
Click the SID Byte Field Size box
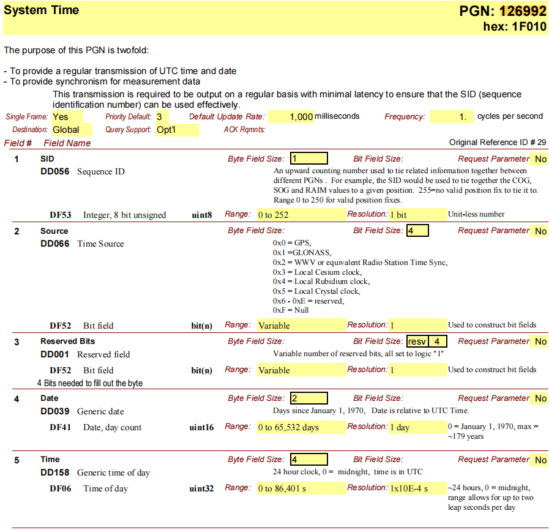click(x=309, y=159)
